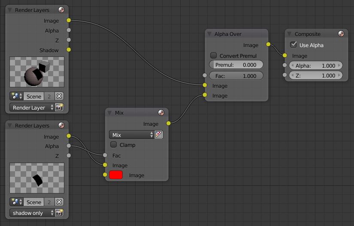Click red Image input socket of Mix node
The height and width of the screenshot is (226, 354).
[x=105, y=175]
